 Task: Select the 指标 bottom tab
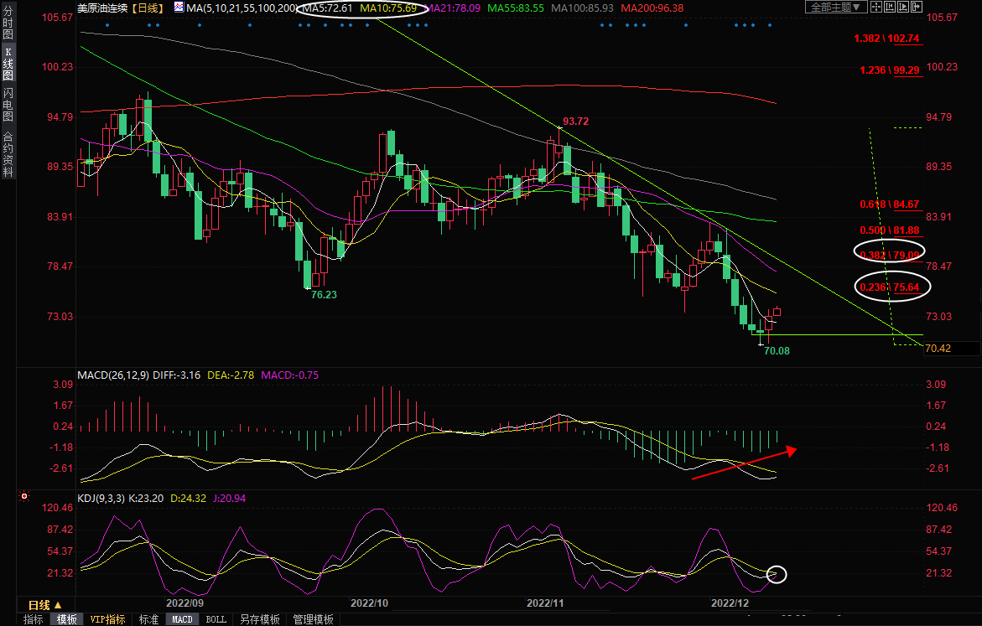click(x=34, y=619)
